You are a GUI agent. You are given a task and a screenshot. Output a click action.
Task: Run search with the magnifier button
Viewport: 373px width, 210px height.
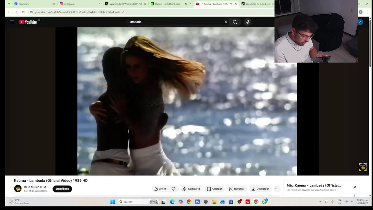pos(235,22)
